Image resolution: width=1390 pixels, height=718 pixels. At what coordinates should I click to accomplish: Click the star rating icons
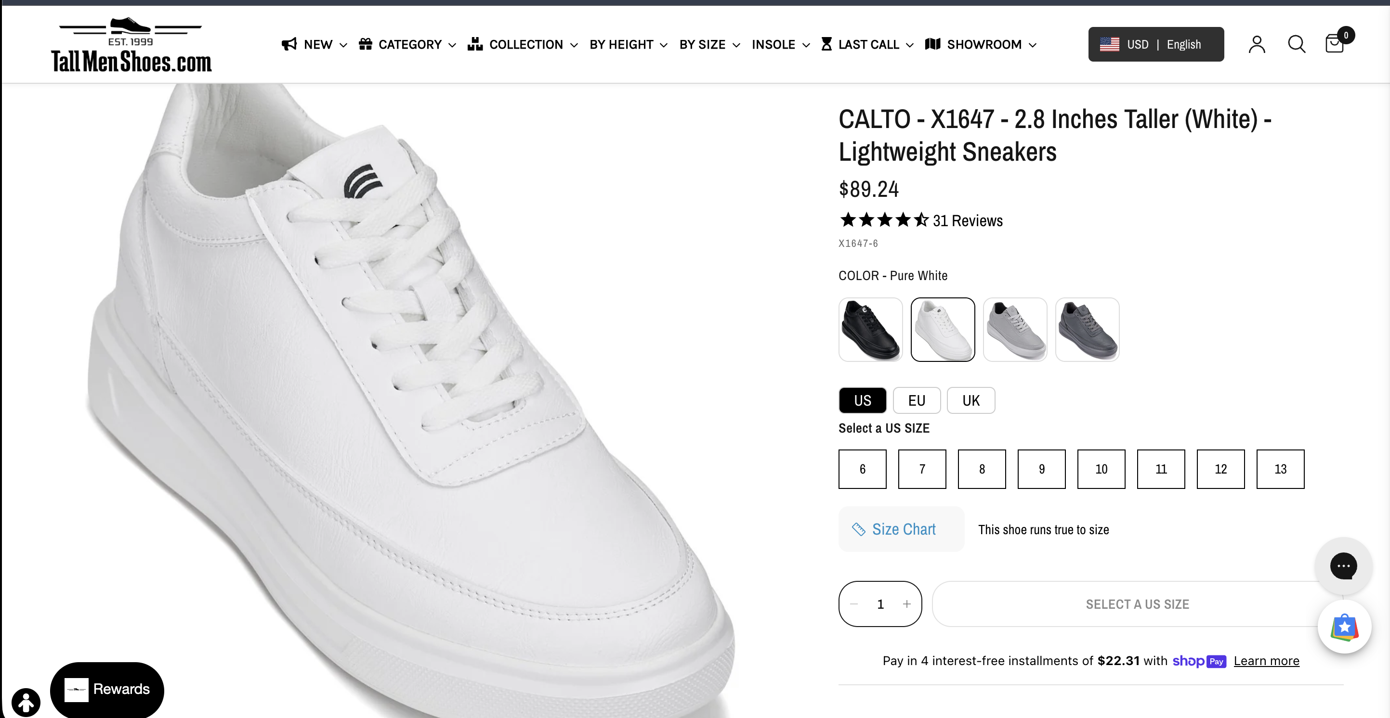[x=883, y=220]
